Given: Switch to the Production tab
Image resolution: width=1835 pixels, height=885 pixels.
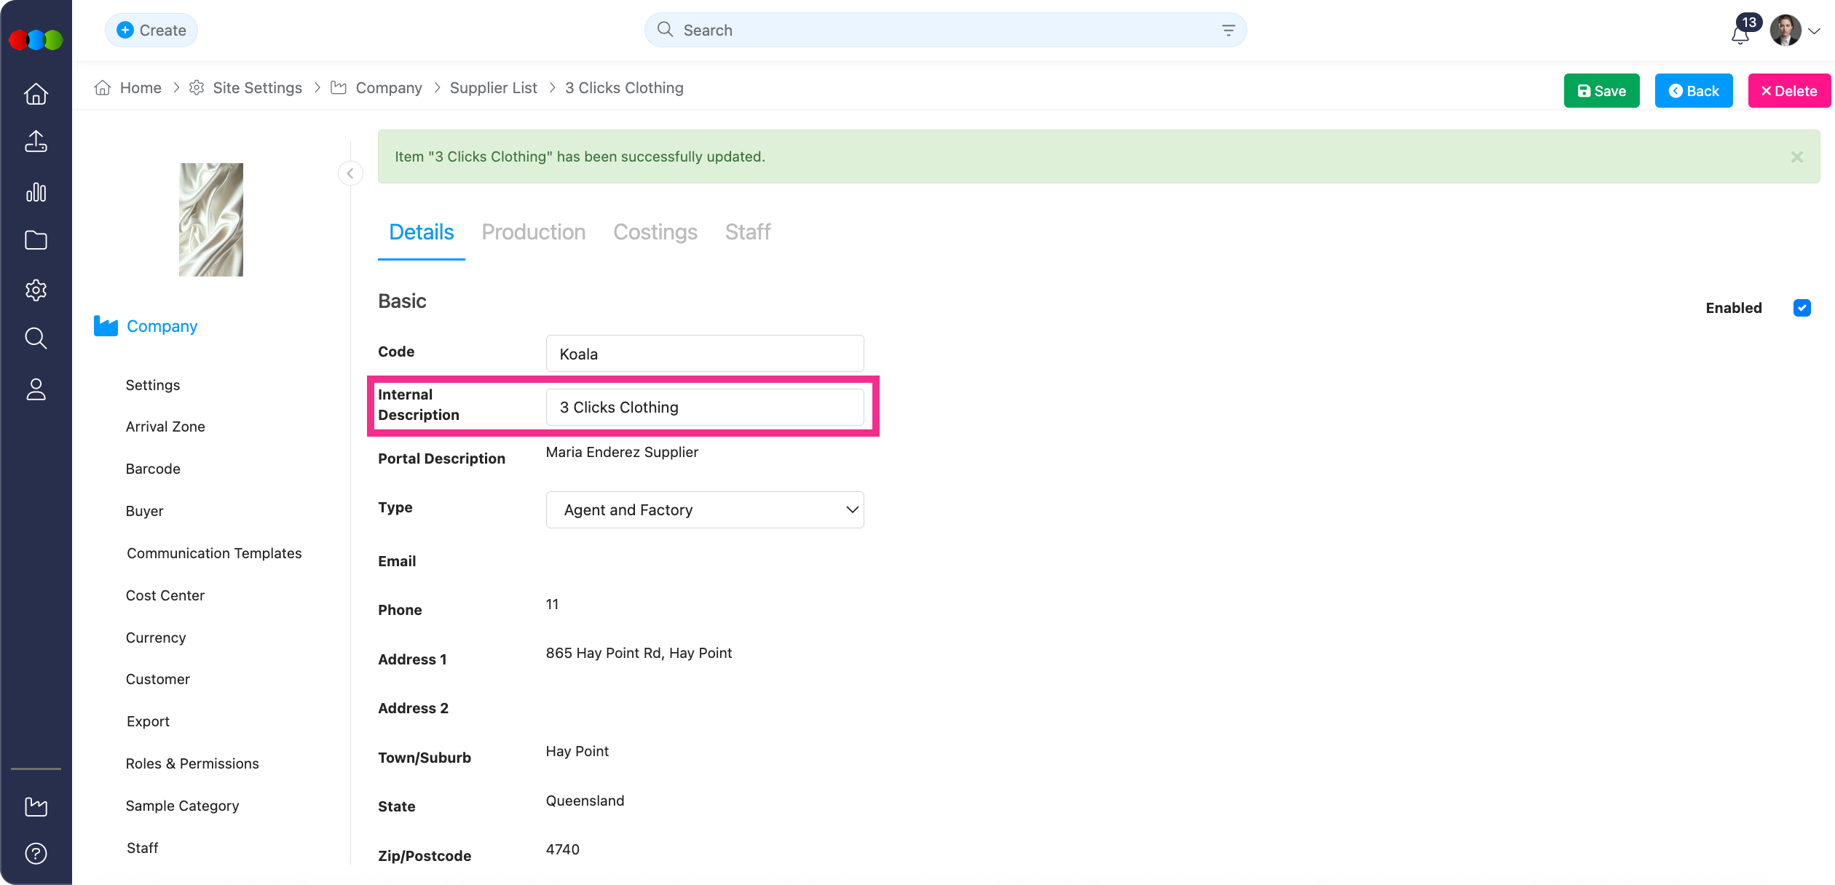Looking at the screenshot, I should (x=533, y=232).
